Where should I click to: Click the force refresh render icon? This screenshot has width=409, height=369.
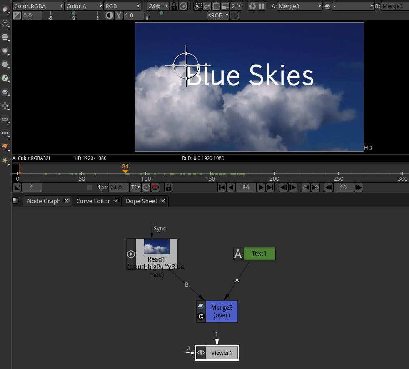(x=252, y=6)
